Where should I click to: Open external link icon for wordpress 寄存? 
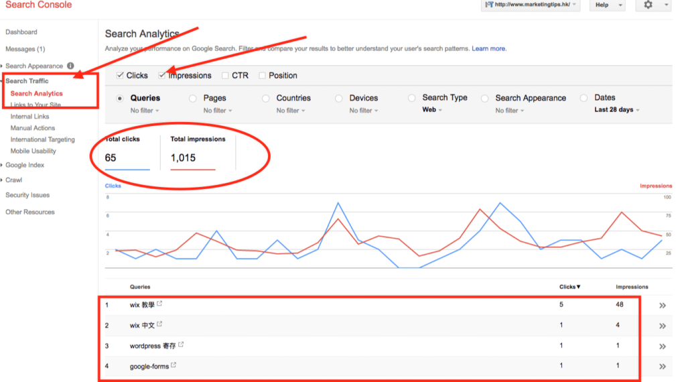(x=181, y=344)
